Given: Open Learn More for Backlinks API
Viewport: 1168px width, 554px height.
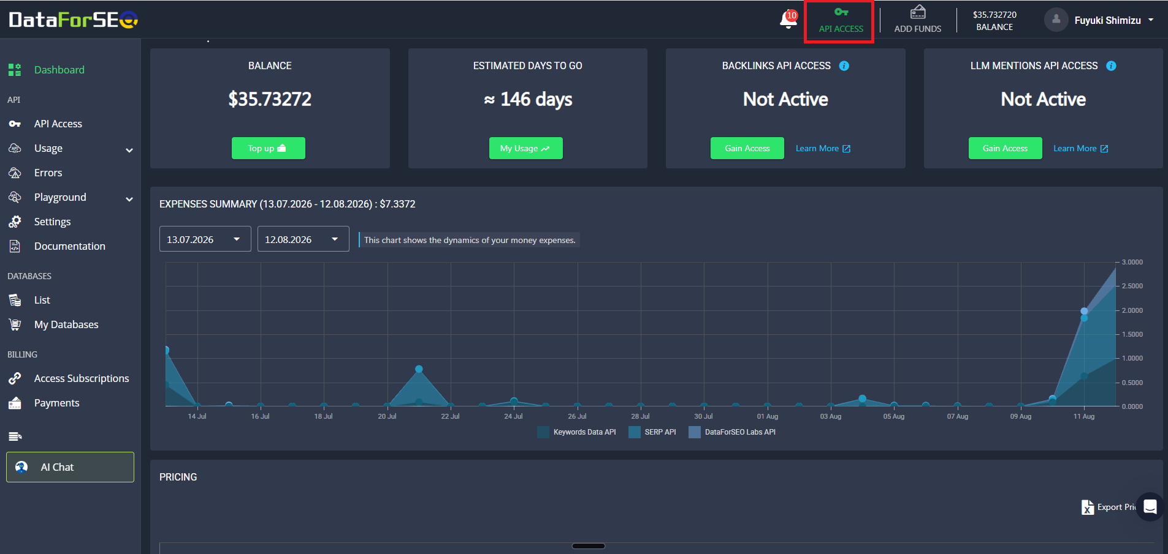Looking at the screenshot, I should [x=823, y=148].
